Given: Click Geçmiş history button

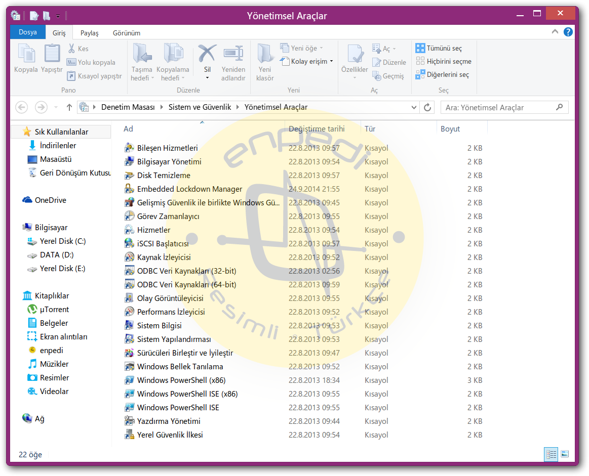Looking at the screenshot, I should 388,76.
